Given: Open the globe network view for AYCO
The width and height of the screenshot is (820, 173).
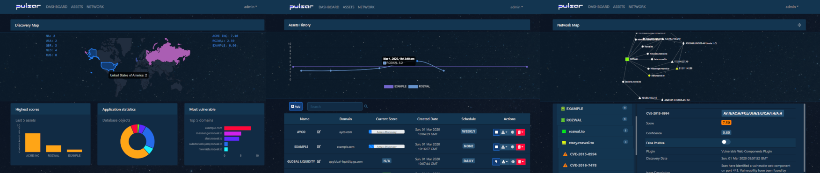Looking at the screenshot, I should coord(513,132).
